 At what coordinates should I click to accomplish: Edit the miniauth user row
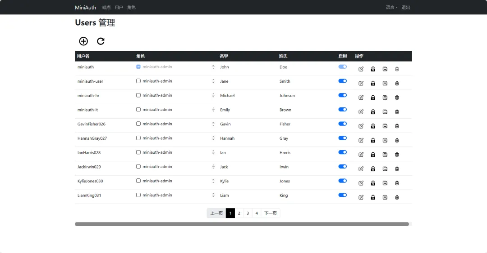pyautogui.click(x=361, y=69)
